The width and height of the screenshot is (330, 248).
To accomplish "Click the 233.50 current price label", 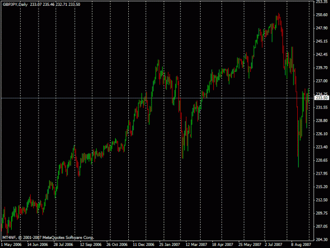I will click(322, 98).
